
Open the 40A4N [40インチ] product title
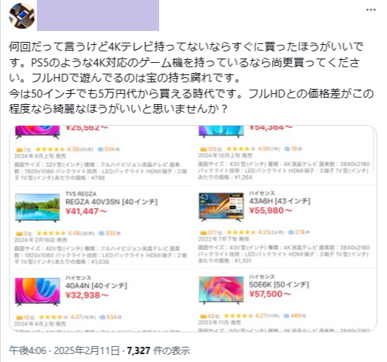tap(96, 286)
